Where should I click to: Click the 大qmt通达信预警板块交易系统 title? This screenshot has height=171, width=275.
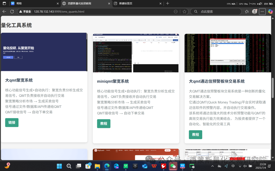pos(217,81)
